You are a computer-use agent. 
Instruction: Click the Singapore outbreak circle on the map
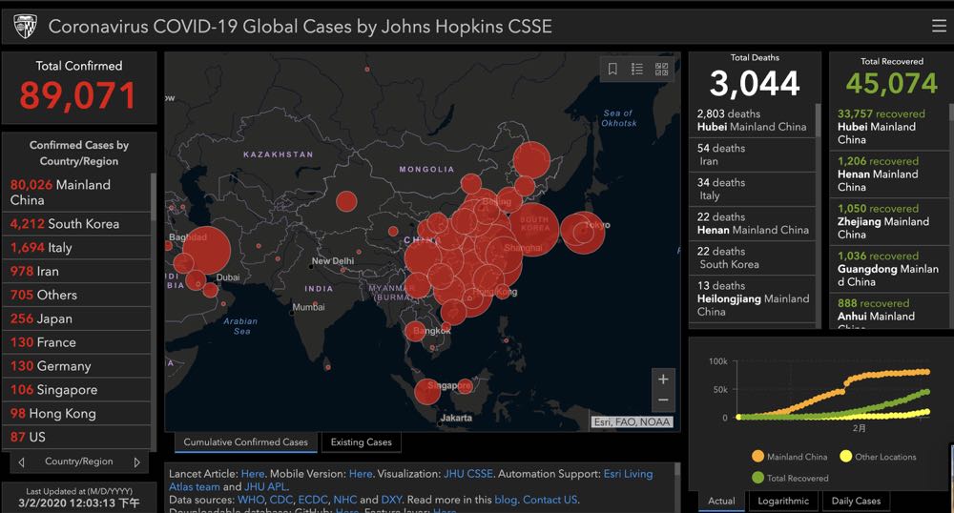428,391
